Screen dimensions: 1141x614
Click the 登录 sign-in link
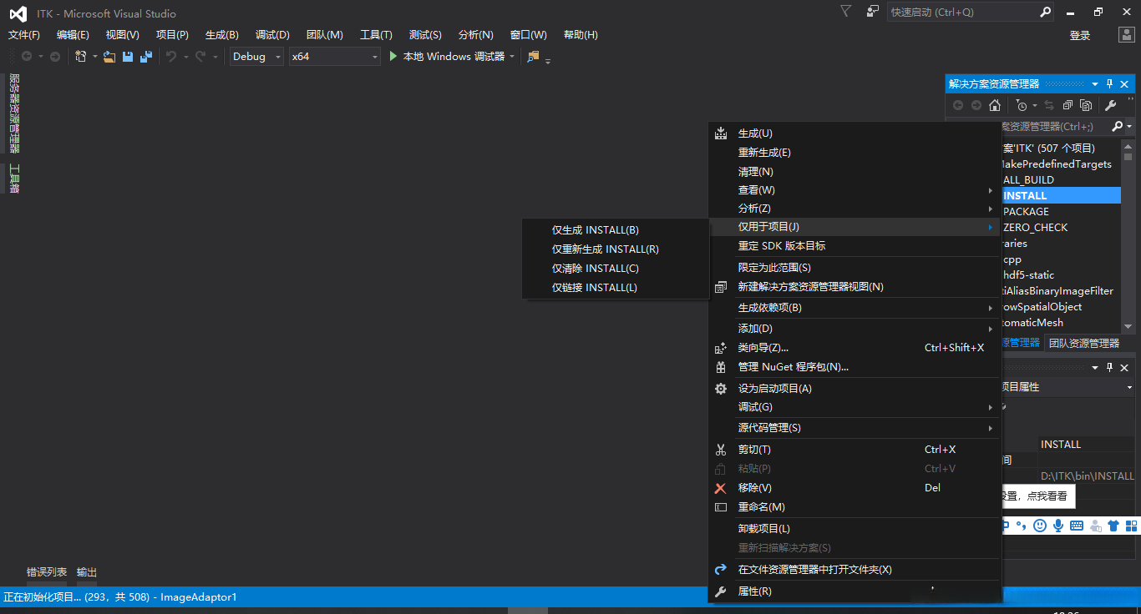[x=1080, y=35]
